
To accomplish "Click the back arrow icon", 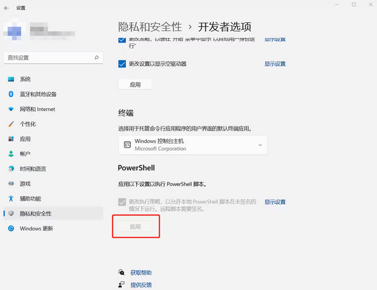I will click(x=7, y=8).
